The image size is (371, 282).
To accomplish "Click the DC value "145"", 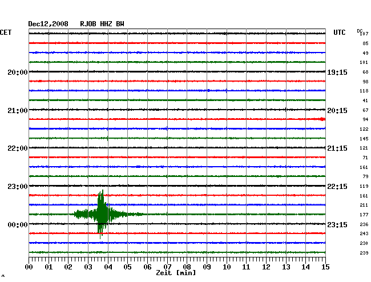I will pyautogui.click(x=364, y=139).
